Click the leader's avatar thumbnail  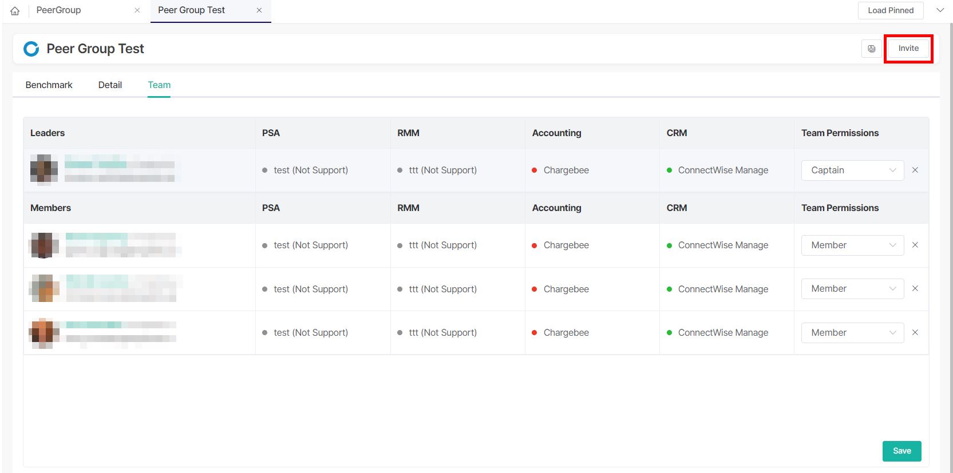pos(44,170)
